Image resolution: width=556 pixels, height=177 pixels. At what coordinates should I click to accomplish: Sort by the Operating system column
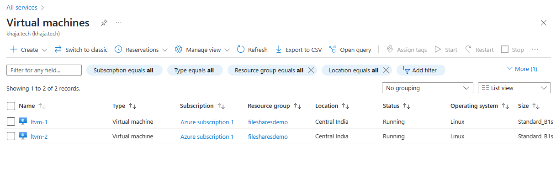pos(480,106)
